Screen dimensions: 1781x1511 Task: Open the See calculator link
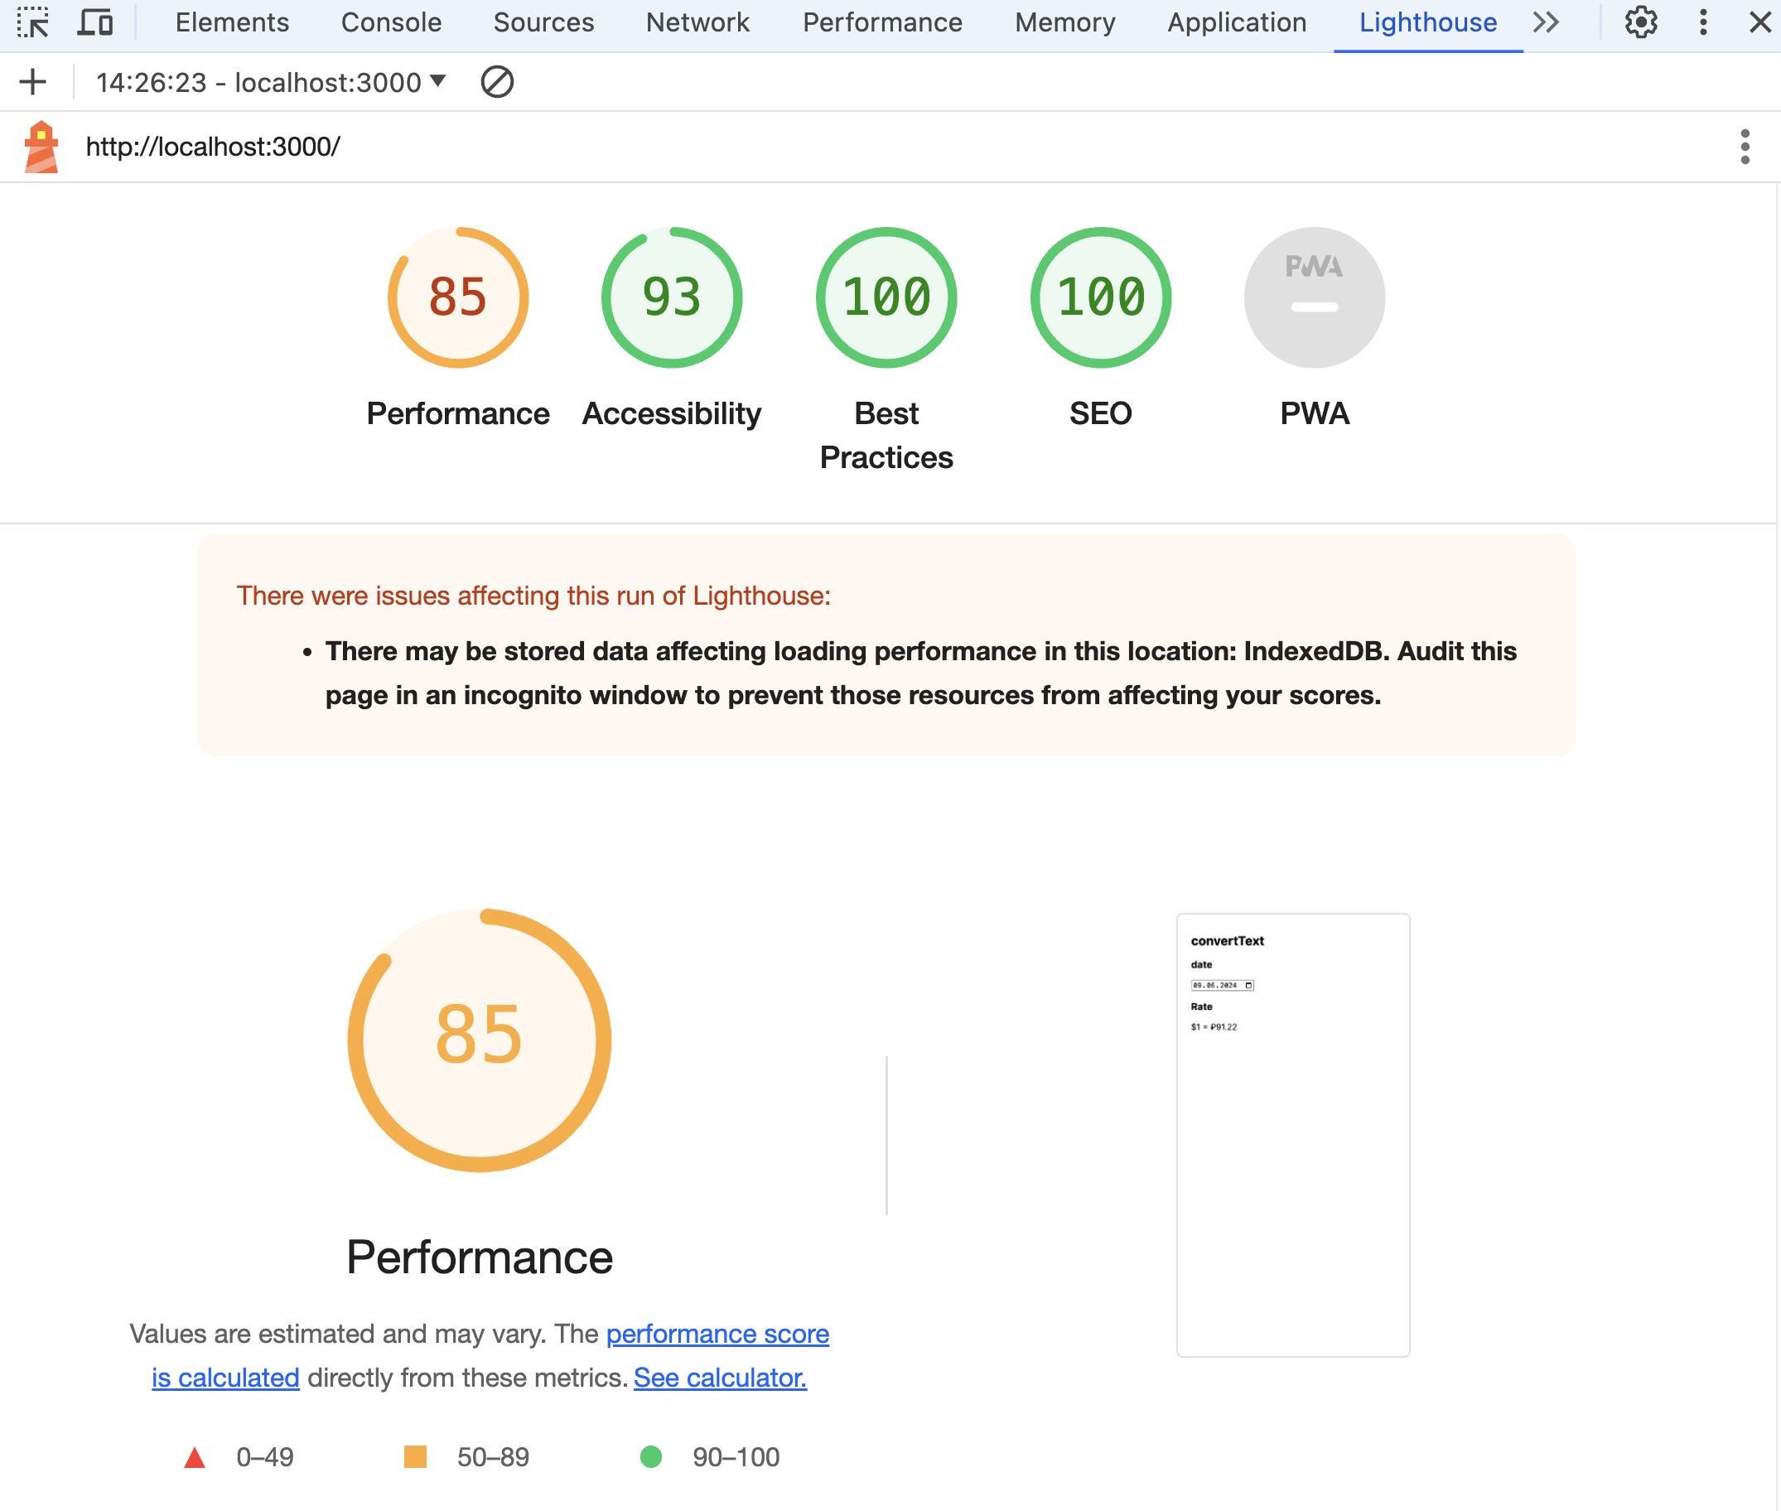point(720,1378)
